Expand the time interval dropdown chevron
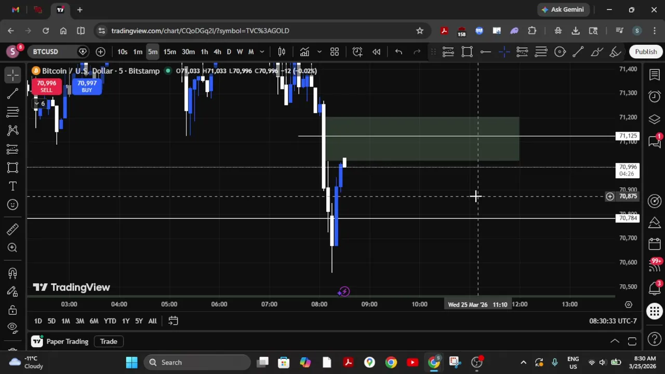The image size is (665, 374). pos(262,51)
